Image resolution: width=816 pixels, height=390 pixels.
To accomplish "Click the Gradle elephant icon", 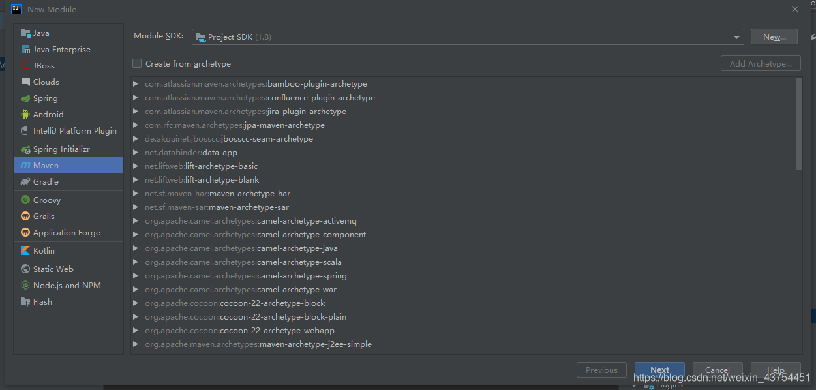I will (25, 182).
